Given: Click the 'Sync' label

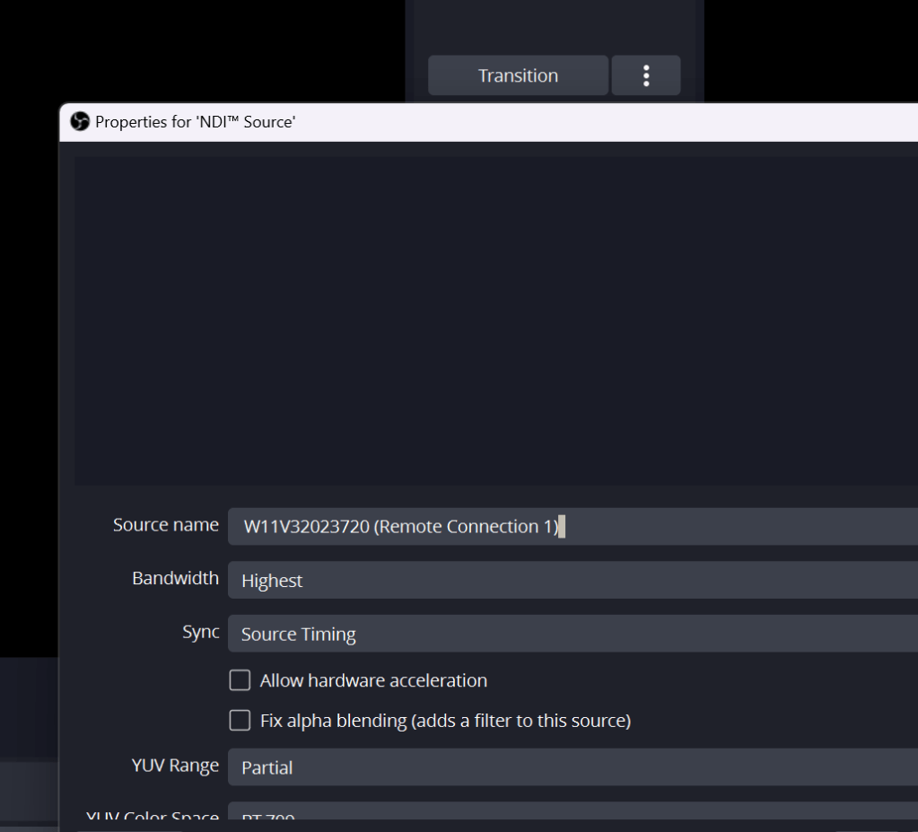Looking at the screenshot, I should [201, 633].
